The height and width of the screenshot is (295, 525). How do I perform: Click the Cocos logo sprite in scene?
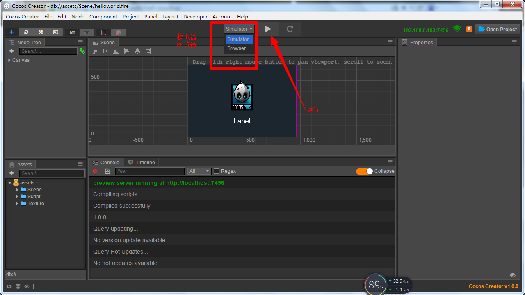coord(242,96)
